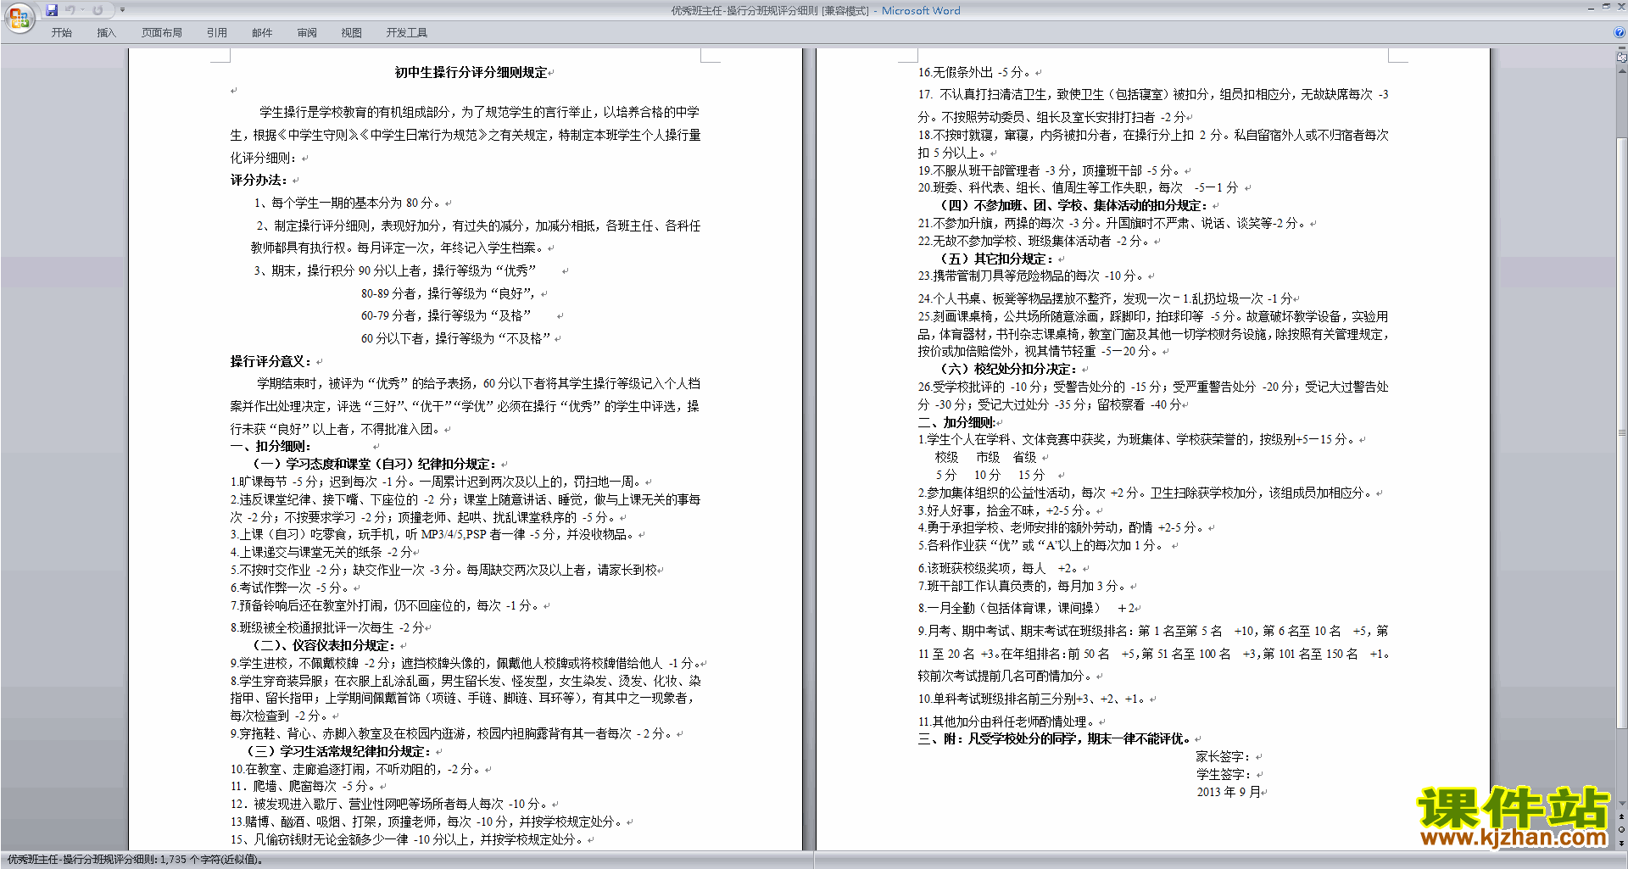Viewport: 1628px width, 869px height.
Task: Click the heading (三)学习生活常规纪律扣分规定
Action: [x=340, y=752]
